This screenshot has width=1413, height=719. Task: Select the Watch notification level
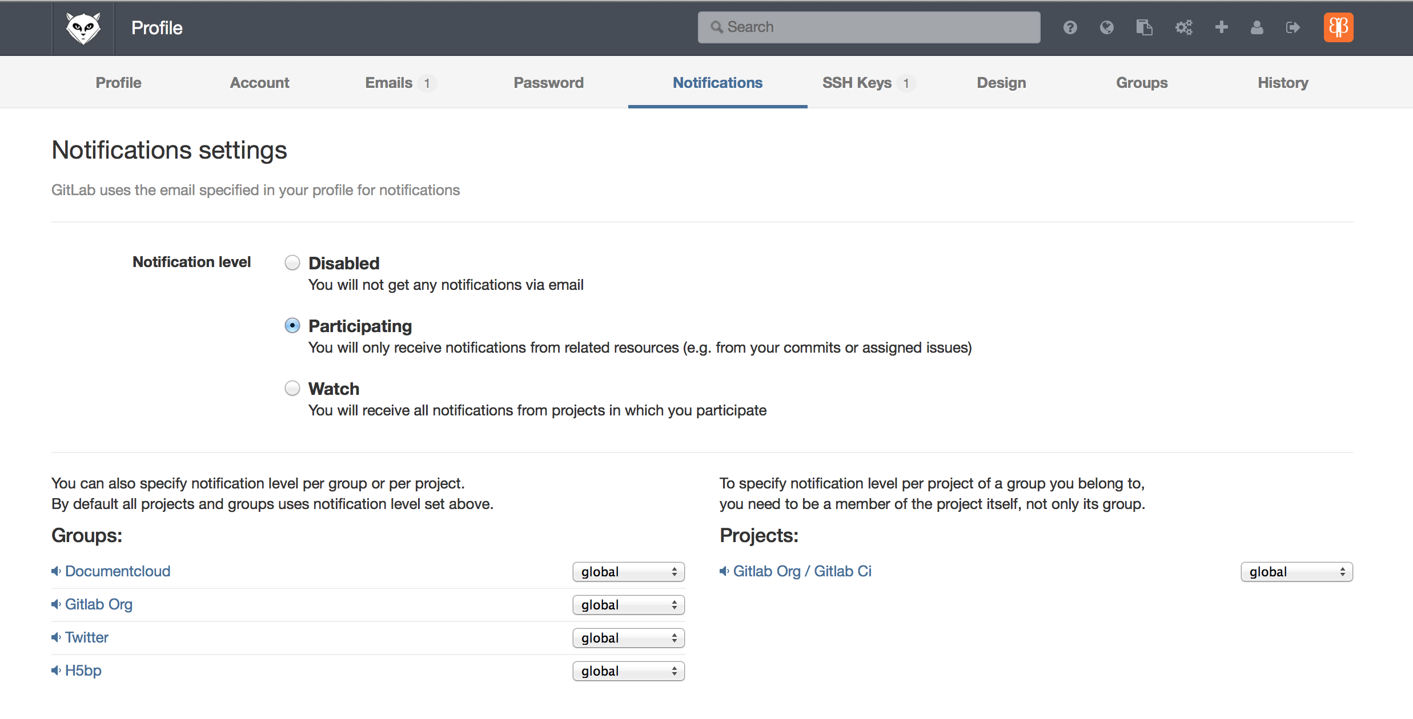pos(292,388)
